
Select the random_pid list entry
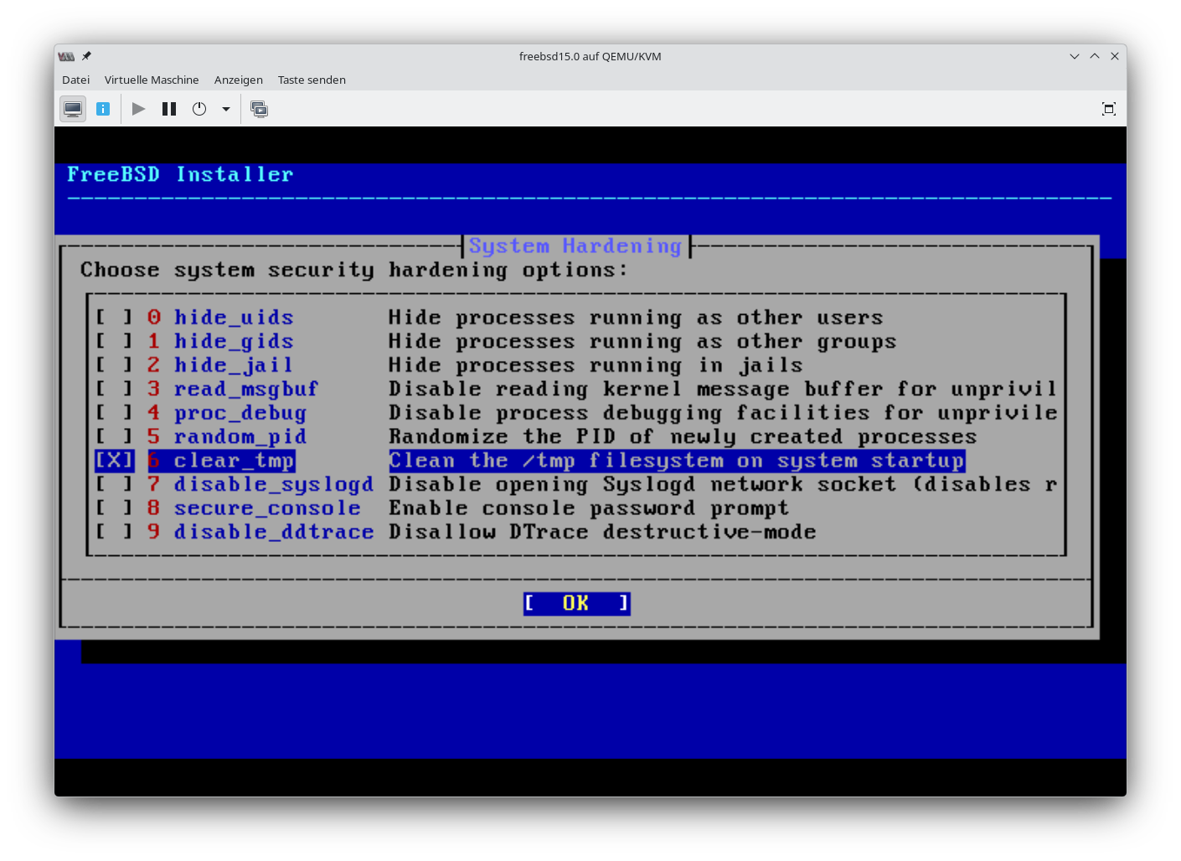(x=240, y=437)
